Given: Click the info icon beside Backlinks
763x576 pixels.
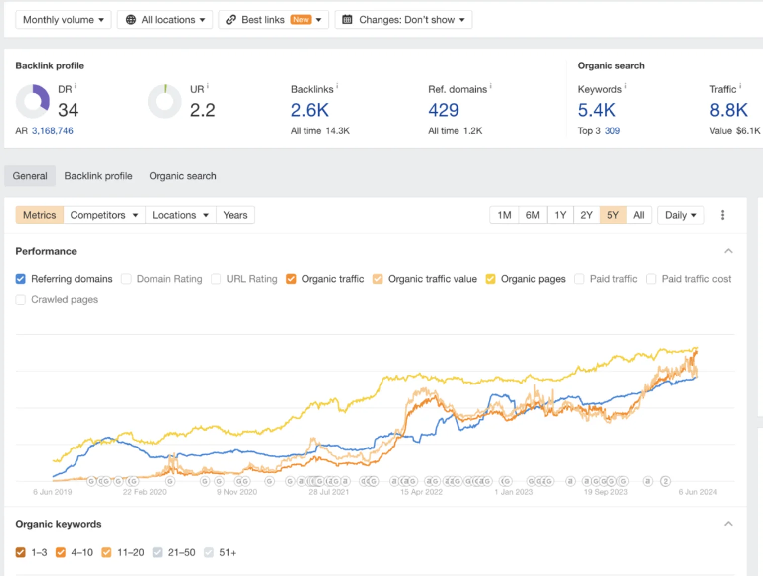Looking at the screenshot, I should tap(337, 86).
